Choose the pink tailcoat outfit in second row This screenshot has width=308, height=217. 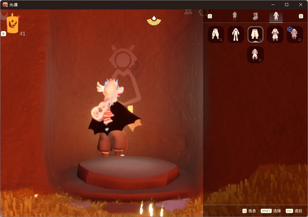tap(255, 55)
